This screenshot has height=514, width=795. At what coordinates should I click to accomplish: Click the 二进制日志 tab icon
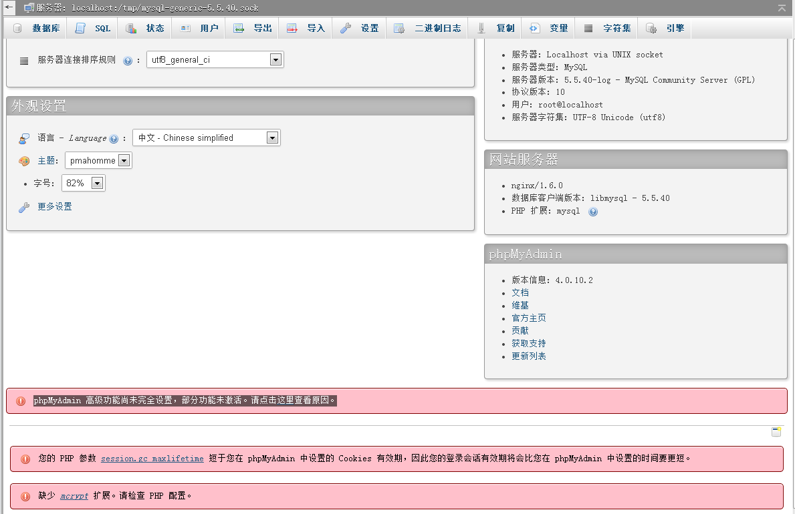[x=400, y=28]
